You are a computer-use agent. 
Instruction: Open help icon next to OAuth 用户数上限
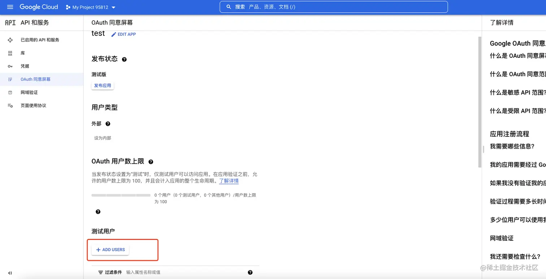(151, 162)
